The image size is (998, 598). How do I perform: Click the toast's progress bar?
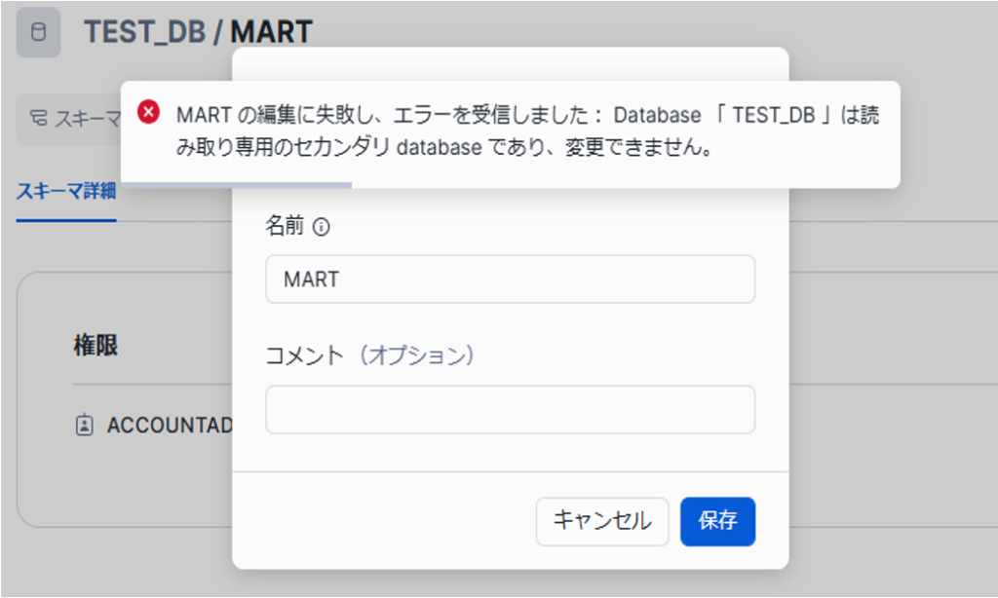[236, 183]
